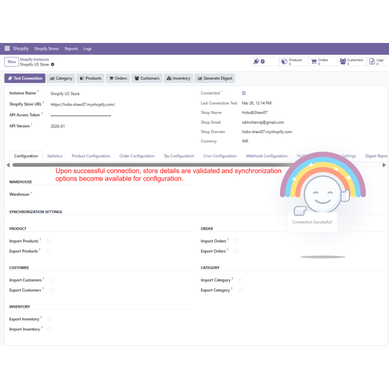Go to Shopify Instances breadcrumb link
389x389 pixels.
[x=34, y=60]
